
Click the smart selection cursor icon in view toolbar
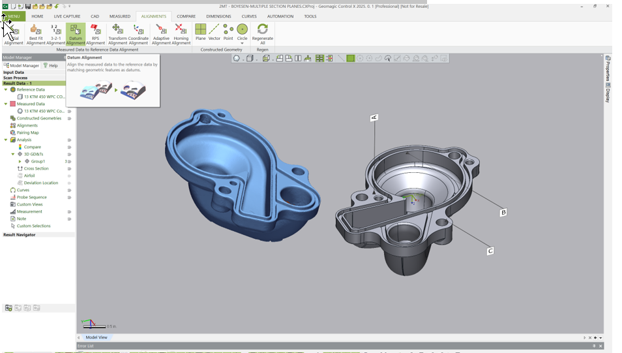pyautogui.click(x=387, y=58)
